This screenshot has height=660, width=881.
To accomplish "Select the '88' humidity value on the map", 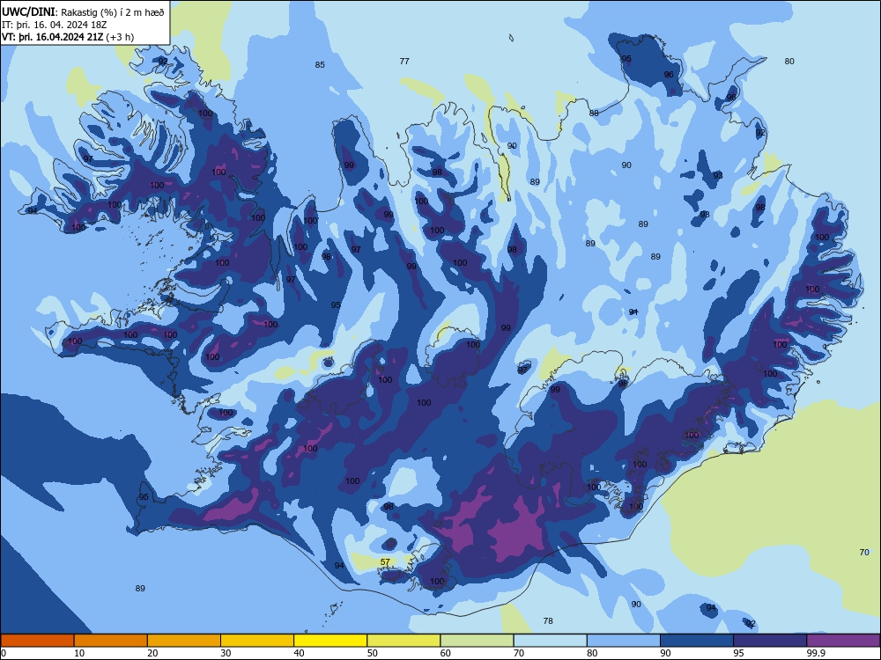I will click(x=594, y=113).
